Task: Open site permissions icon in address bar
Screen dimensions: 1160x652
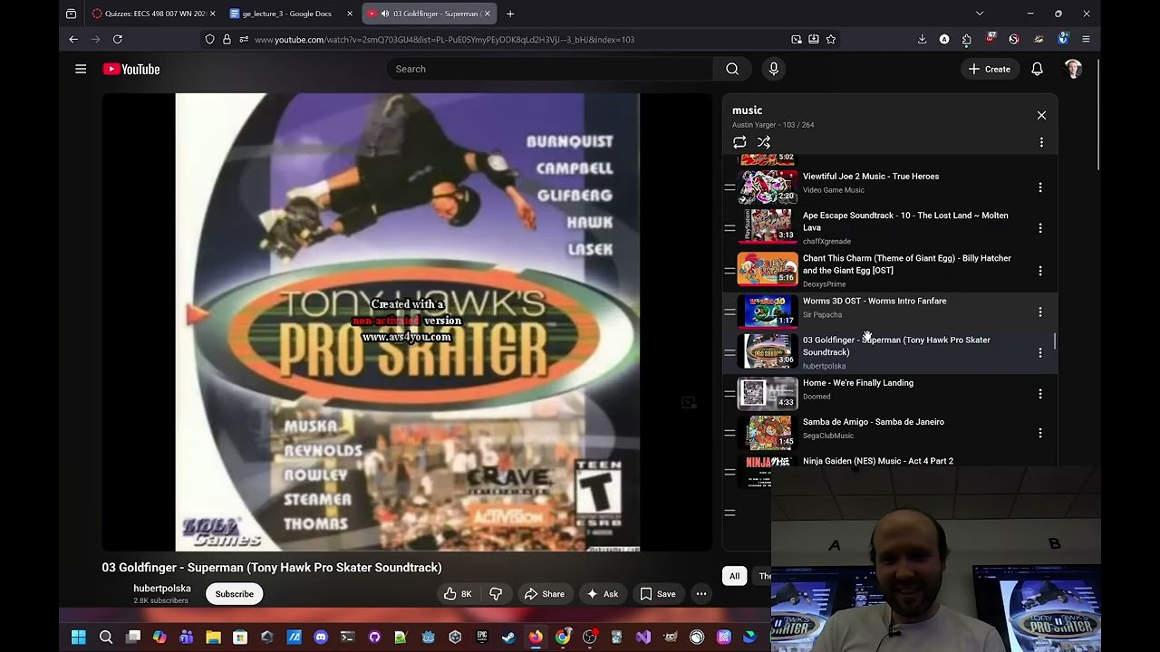Action: (x=243, y=39)
